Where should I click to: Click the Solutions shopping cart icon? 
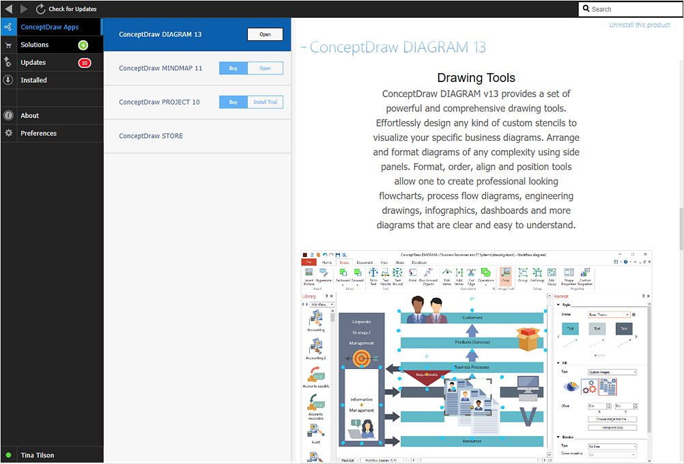click(8, 45)
